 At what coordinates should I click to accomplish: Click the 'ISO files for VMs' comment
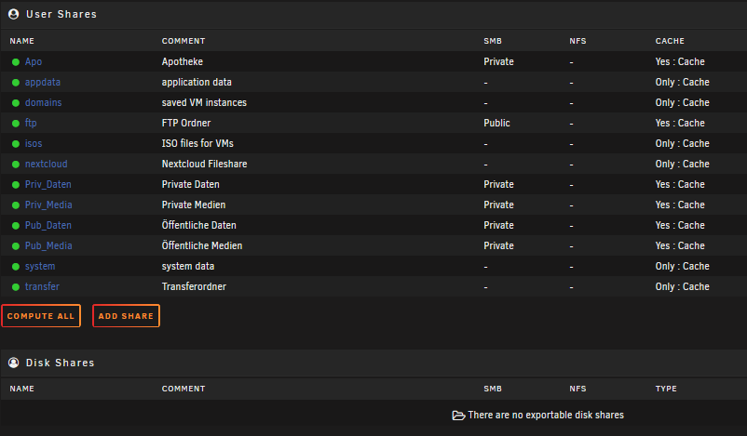pos(197,143)
